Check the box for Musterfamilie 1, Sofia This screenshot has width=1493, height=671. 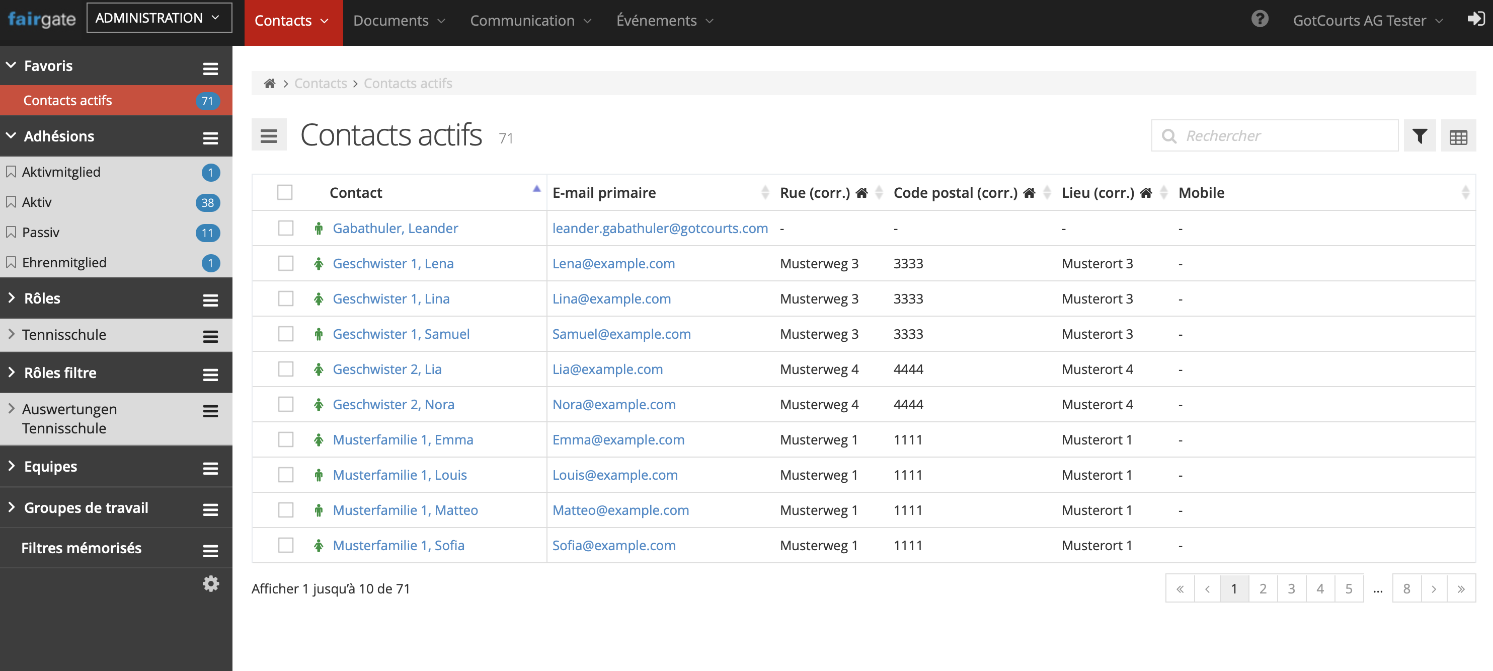[x=285, y=545]
